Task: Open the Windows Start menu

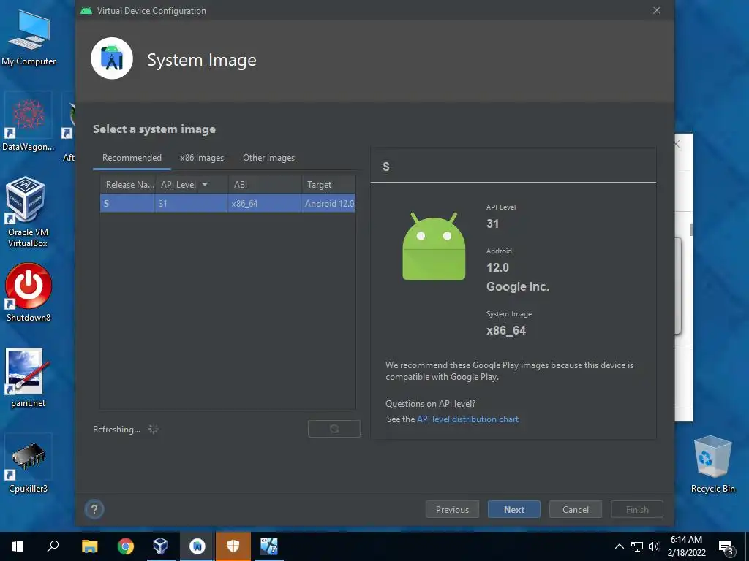Action: click(x=18, y=546)
